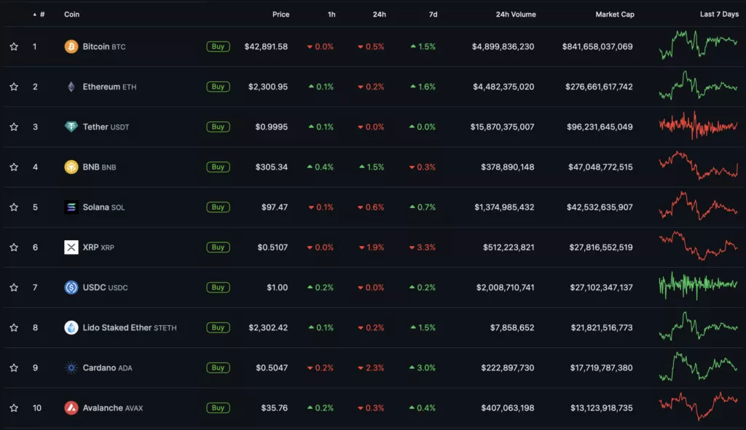Click the Avalanche red logo icon
Image resolution: width=746 pixels, height=430 pixels.
coord(71,407)
